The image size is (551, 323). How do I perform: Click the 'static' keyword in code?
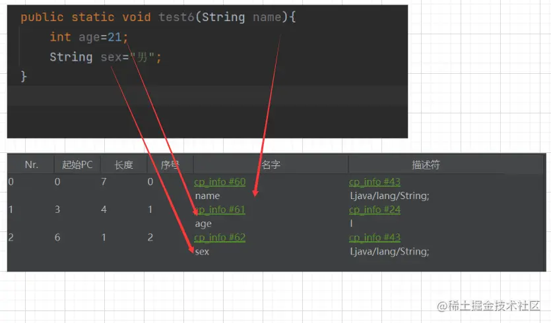coord(93,17)
